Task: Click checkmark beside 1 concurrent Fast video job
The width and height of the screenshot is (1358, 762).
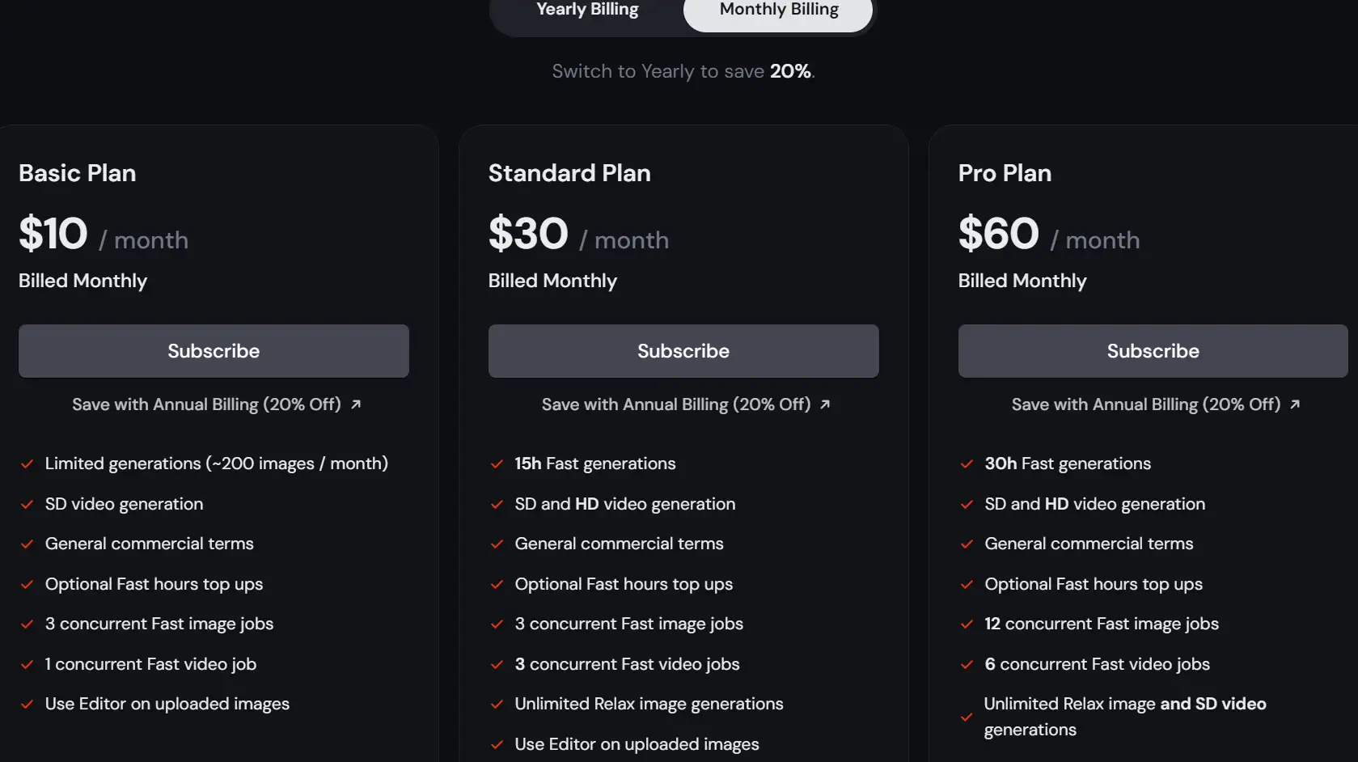Action: (27, 665)
